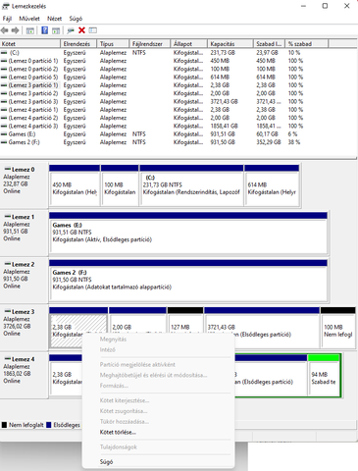Open the Nézet menu
The height and width of the screenshot is (471, 358).
[54, 19]
